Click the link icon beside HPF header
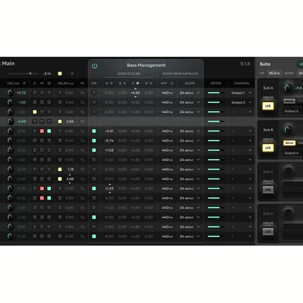 point(172,83)
